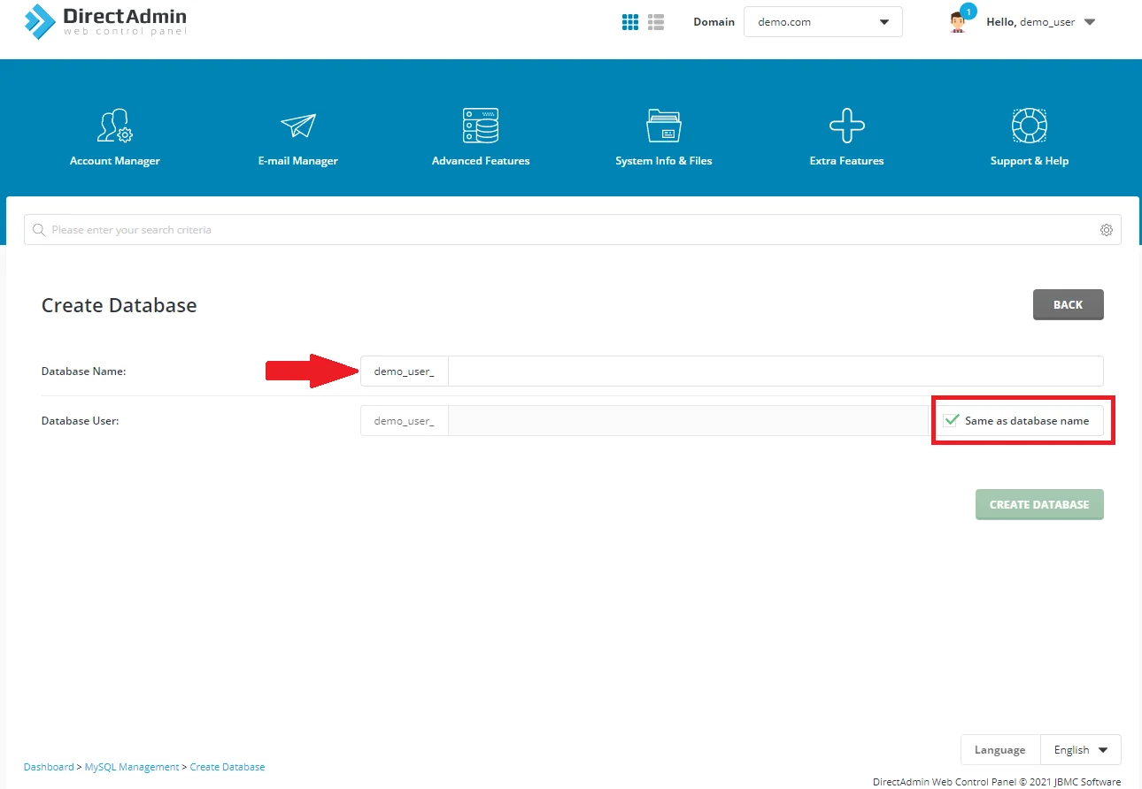
Task: Open the Support & Help lifebuoy icon
Action: pos(1030,126)
